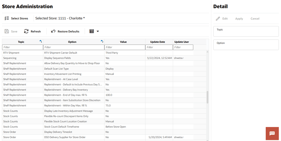Viewport: 281px width, 141px height.
Task: Click the Select Stores label
Action: (x=19, y=18)
